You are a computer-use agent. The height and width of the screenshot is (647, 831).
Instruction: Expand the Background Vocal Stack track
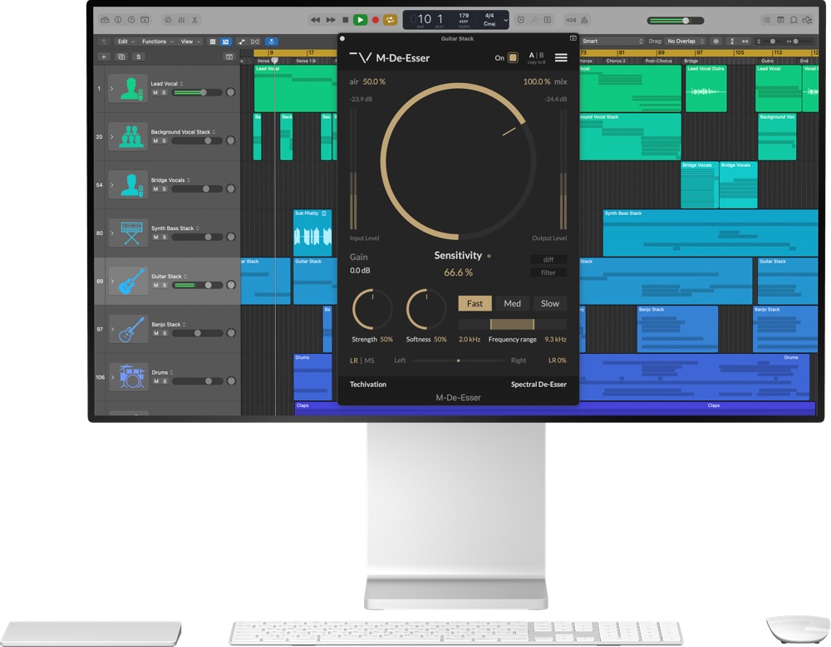click(x=111, y=136)
